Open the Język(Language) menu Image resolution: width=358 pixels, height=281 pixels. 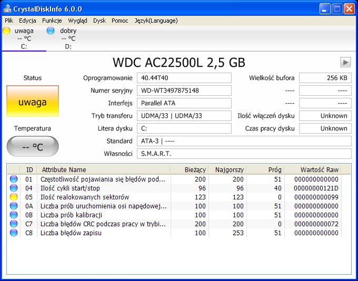tap(156, 21)
